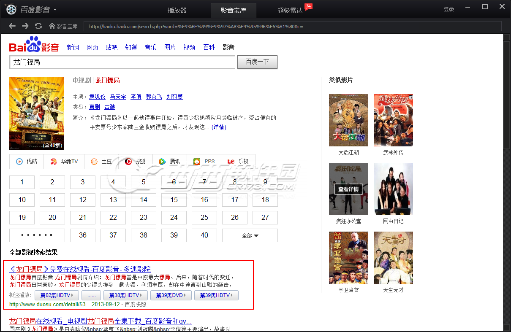511x332 pixels.
Task: Expand the 全部 episodes dropdown
Action: pos(250,235)
